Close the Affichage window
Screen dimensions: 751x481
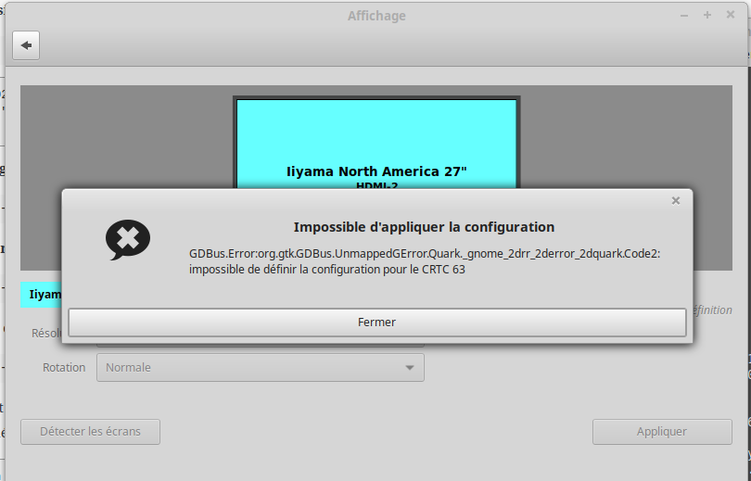(729, 16)
